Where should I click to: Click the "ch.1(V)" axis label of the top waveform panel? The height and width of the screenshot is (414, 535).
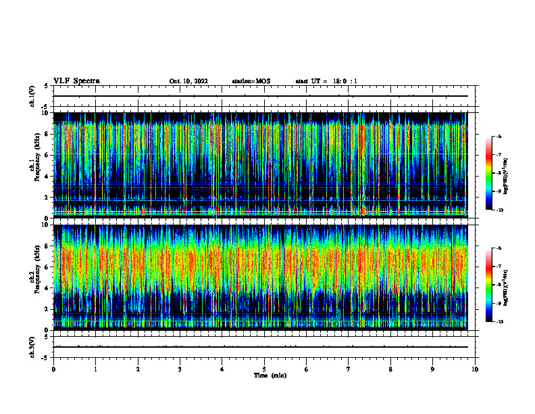point(32,96)
